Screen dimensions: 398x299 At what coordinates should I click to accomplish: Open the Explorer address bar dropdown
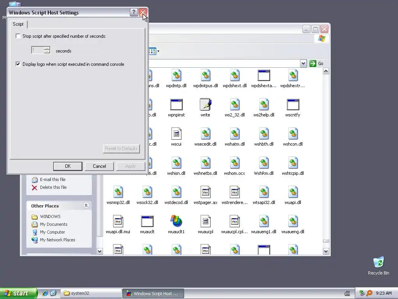[x=303, y=63]
